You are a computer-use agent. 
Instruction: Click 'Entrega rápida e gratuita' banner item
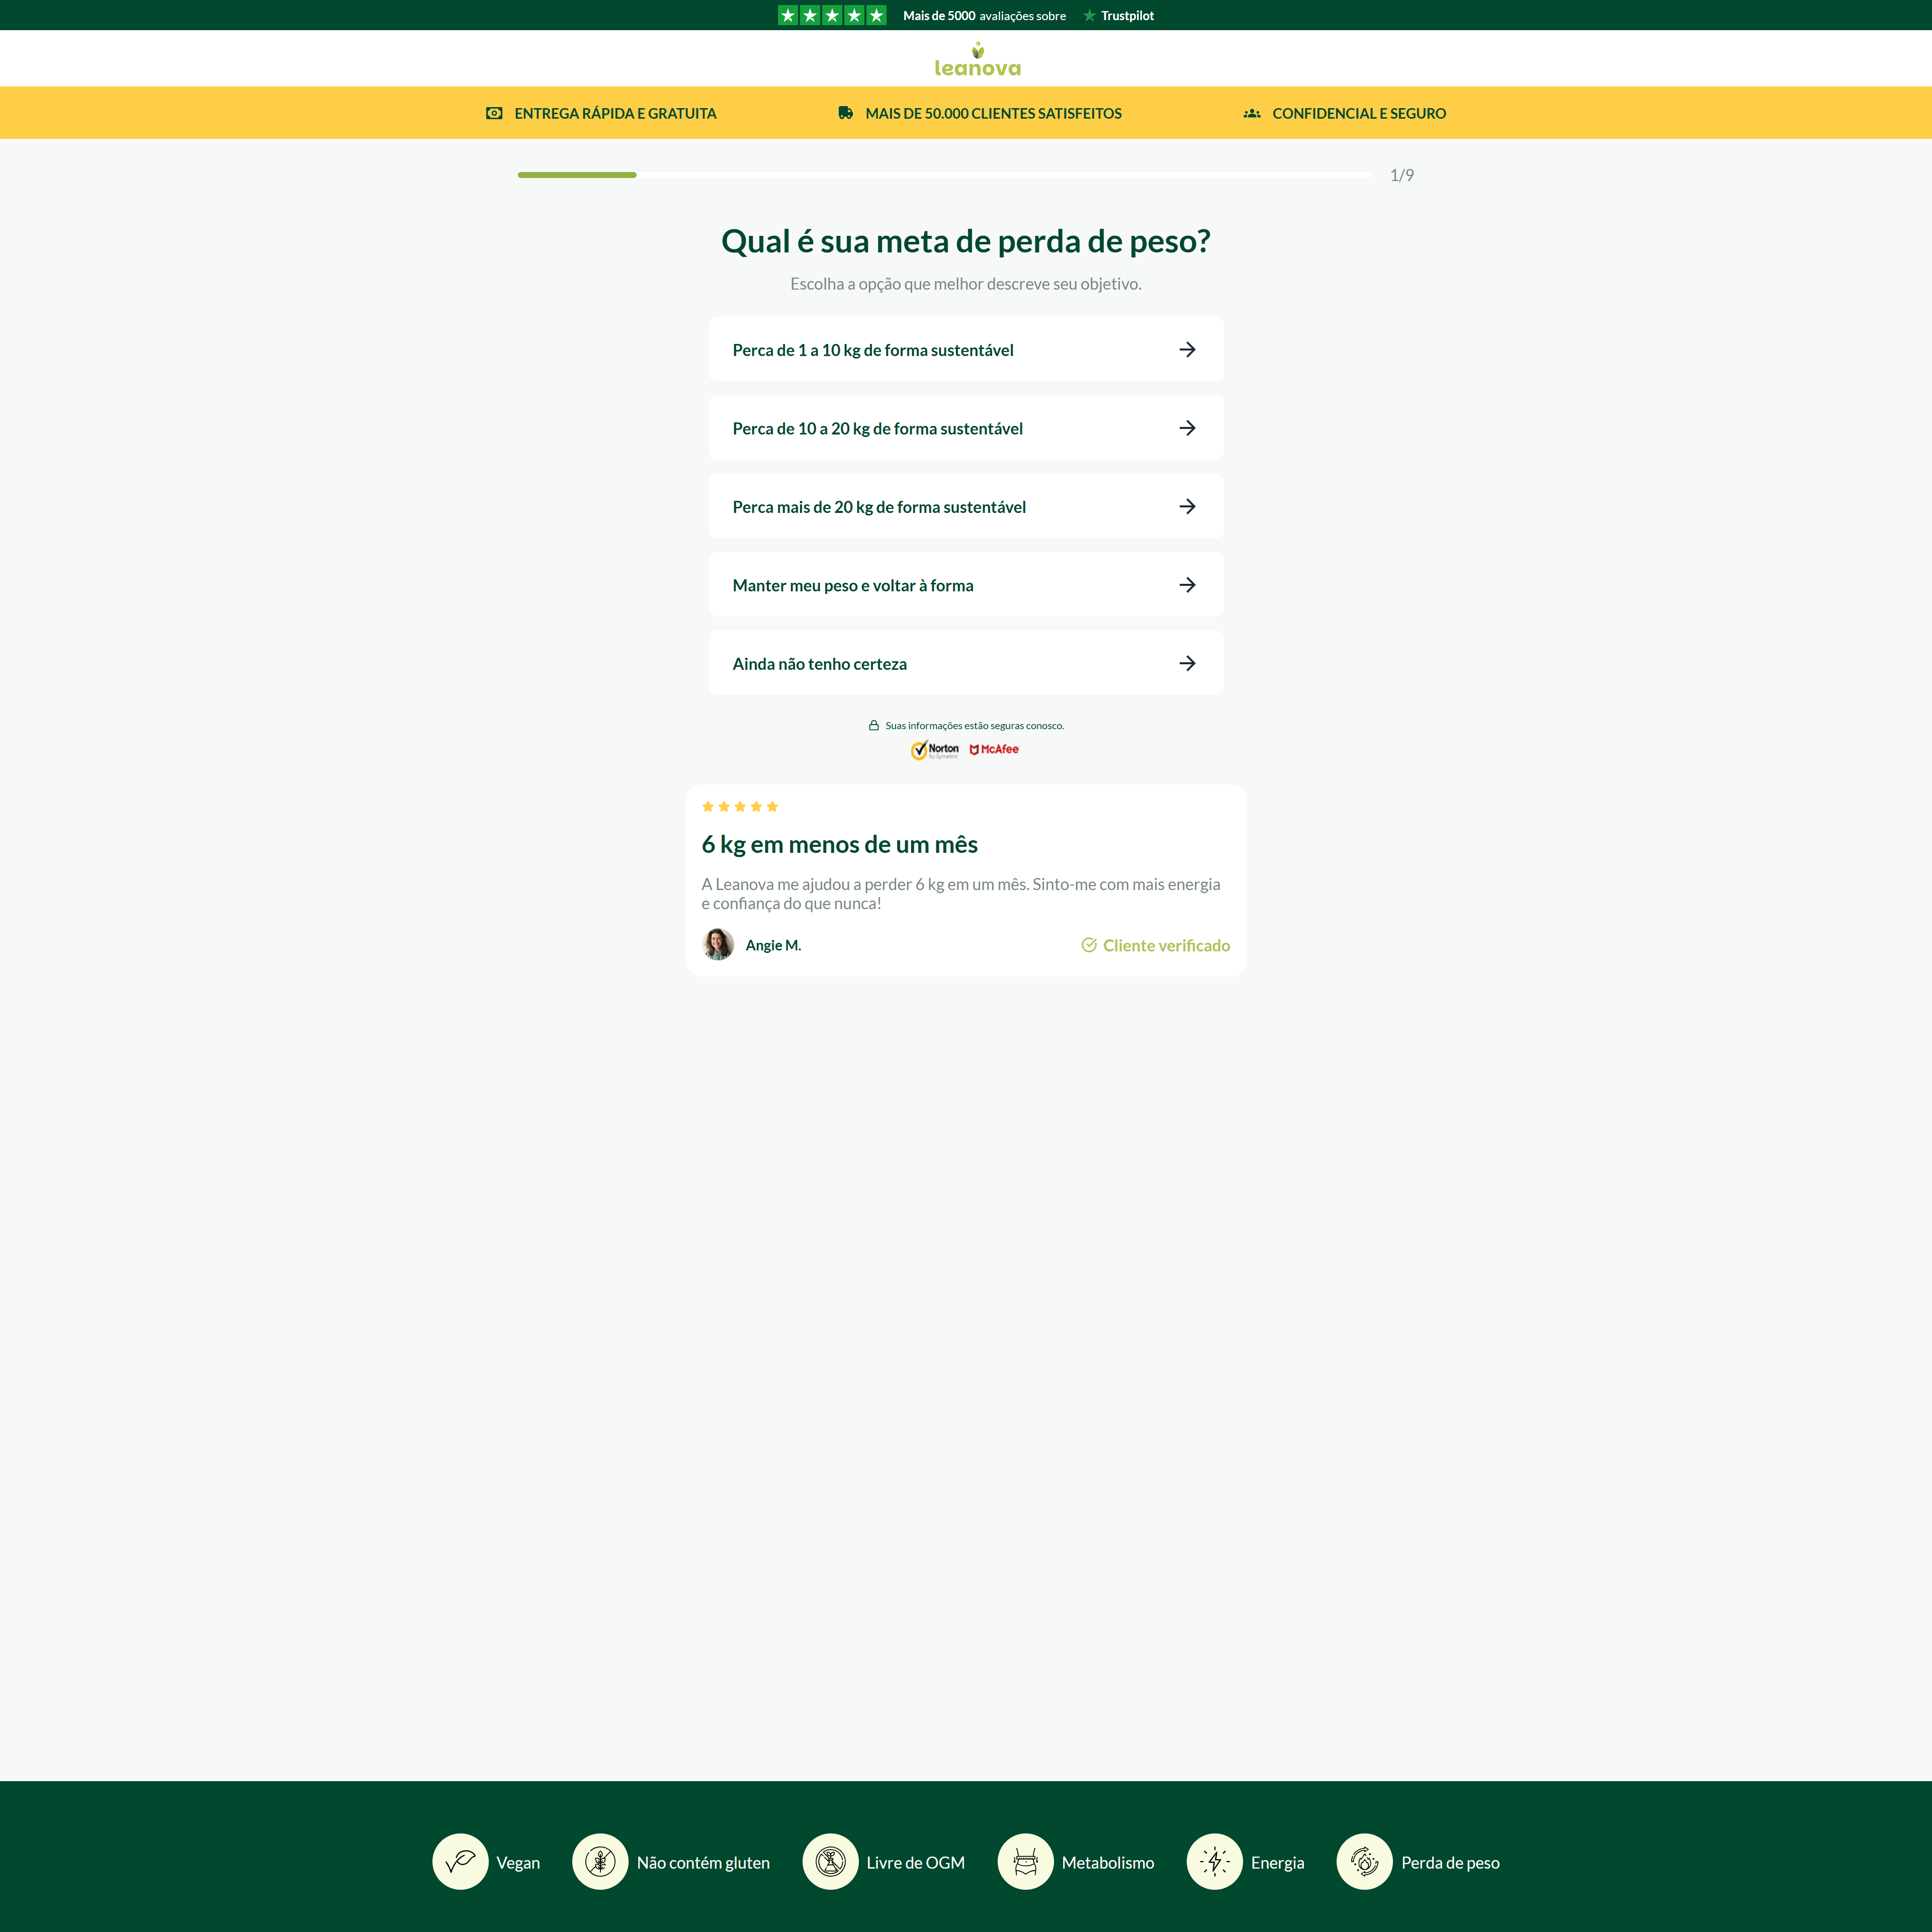601,113
